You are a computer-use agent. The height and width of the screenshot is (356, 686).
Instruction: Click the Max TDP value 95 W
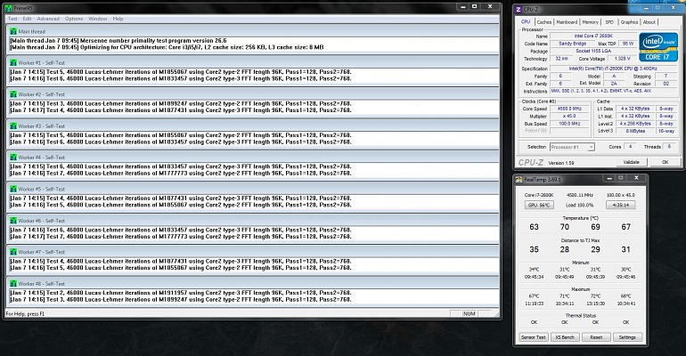628,44
